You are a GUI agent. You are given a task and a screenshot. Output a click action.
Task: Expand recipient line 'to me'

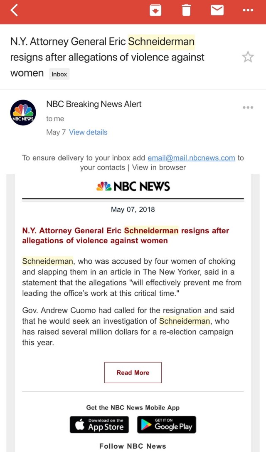click(55, 119)
